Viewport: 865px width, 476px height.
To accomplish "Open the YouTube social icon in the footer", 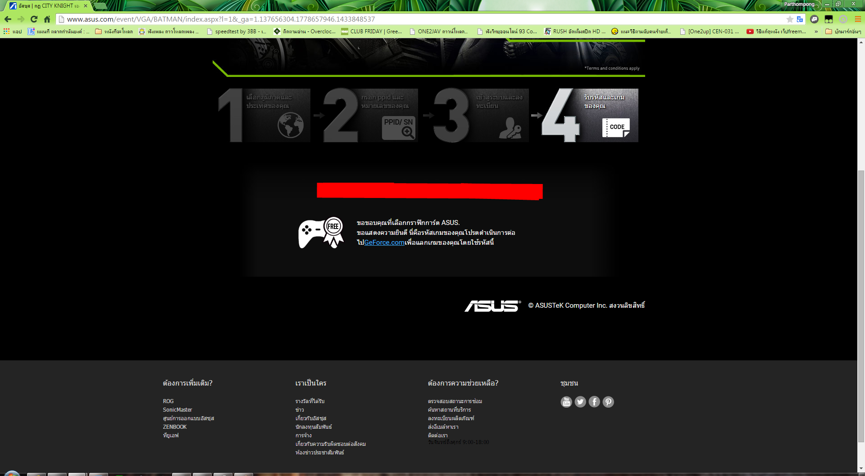I will pos(566,402).
